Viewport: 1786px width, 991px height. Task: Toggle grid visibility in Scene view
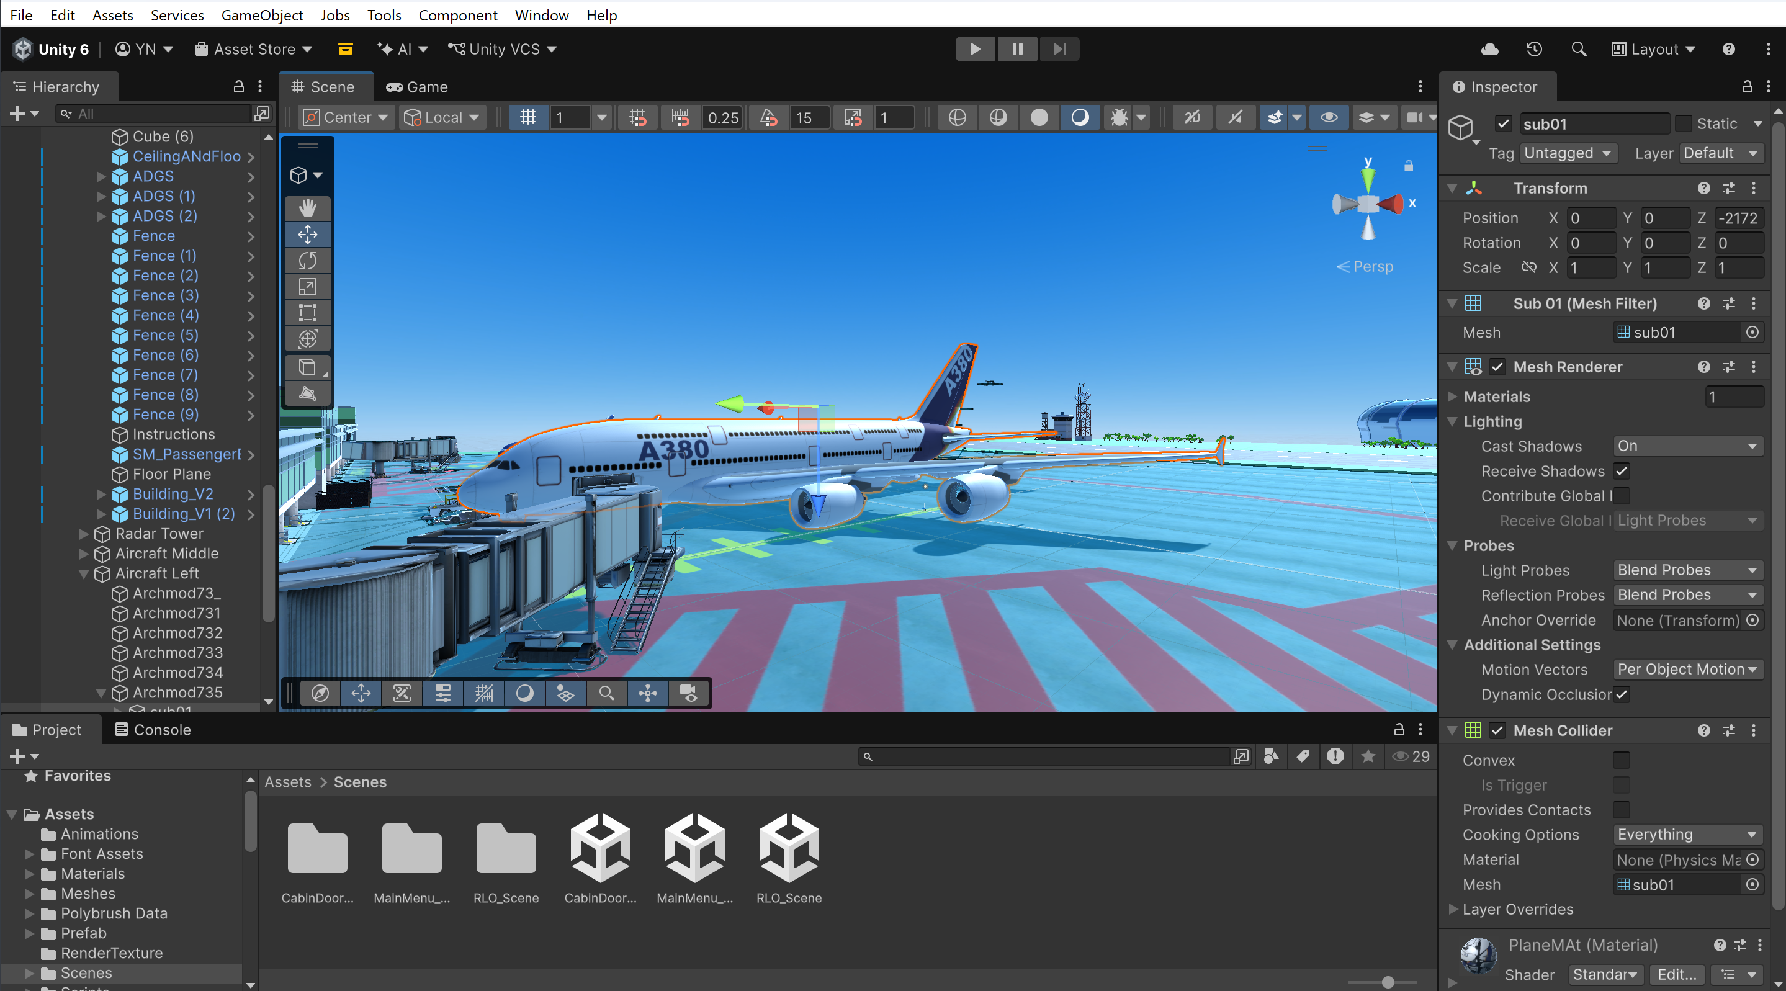click(x=528, y=117)
